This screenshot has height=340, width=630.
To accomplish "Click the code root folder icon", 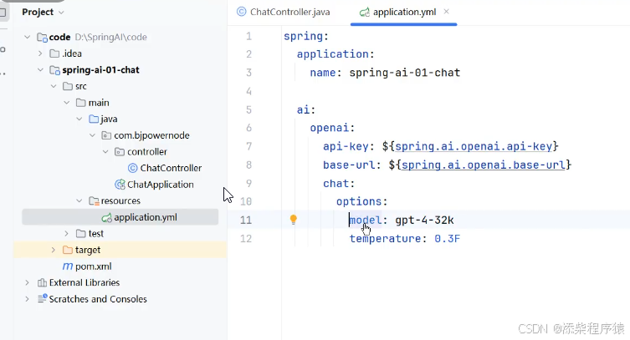I will coord(42,38).
